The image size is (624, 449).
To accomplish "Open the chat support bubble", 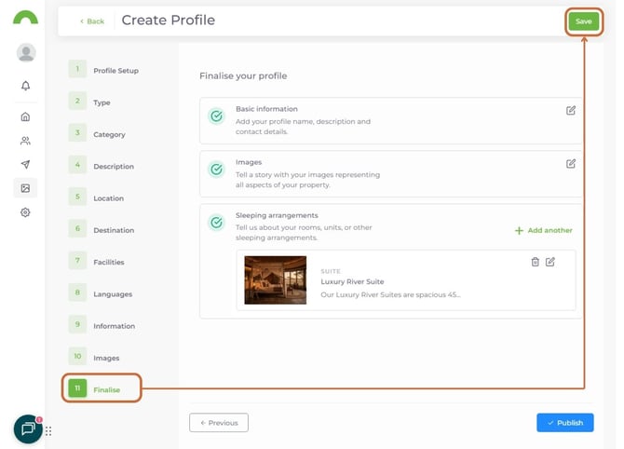I will [x=28, y=429].
